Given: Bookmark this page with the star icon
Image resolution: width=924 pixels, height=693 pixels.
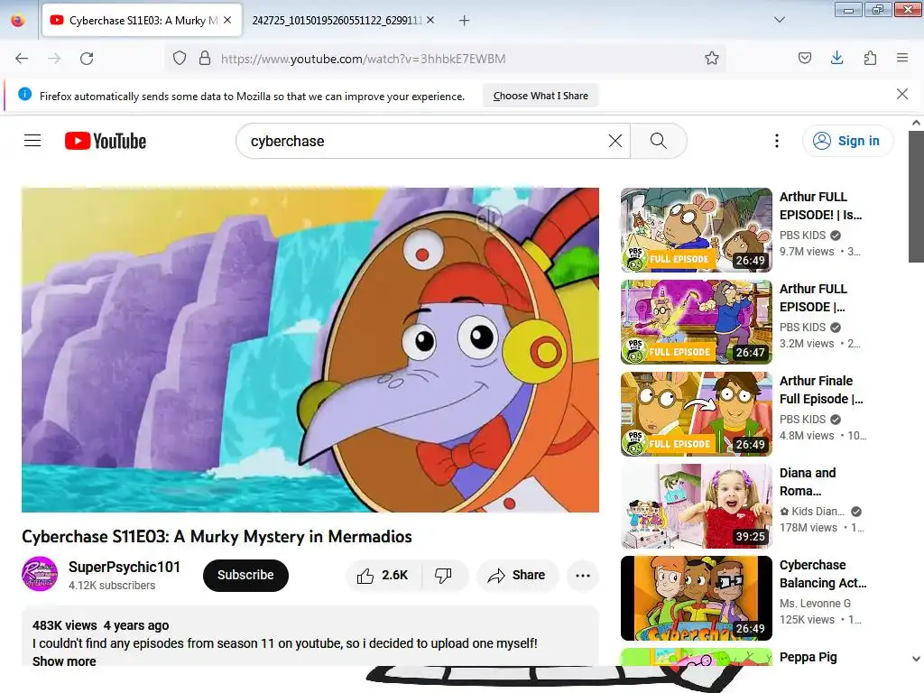Looking at the screenshot, I should click(712, 59).
